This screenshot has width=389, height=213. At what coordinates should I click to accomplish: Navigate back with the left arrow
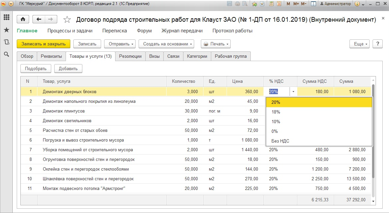click(x=39, y=19)
